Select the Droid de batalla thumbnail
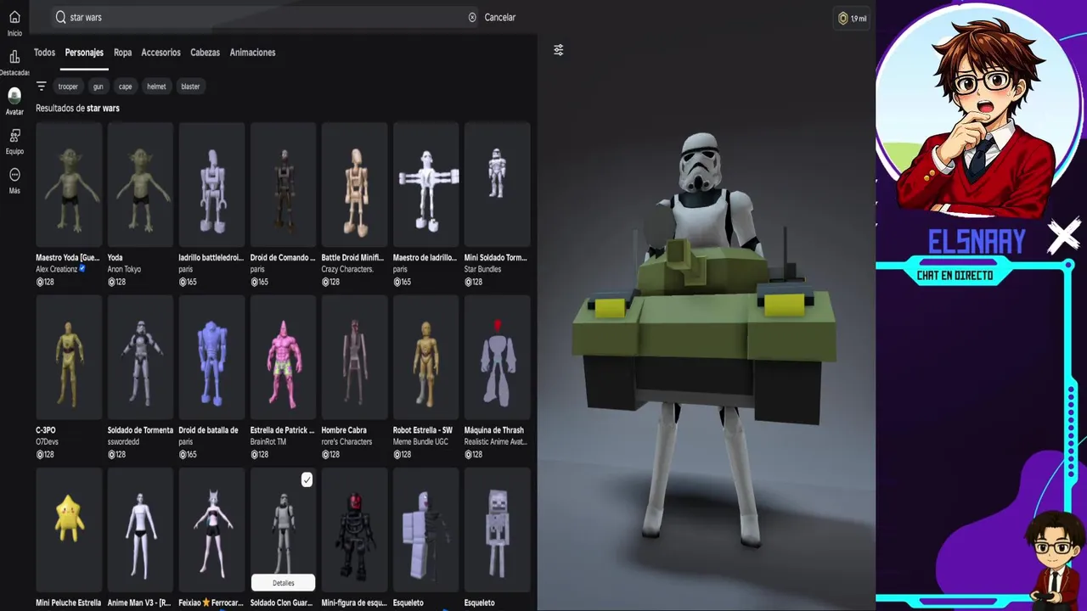 211,358
